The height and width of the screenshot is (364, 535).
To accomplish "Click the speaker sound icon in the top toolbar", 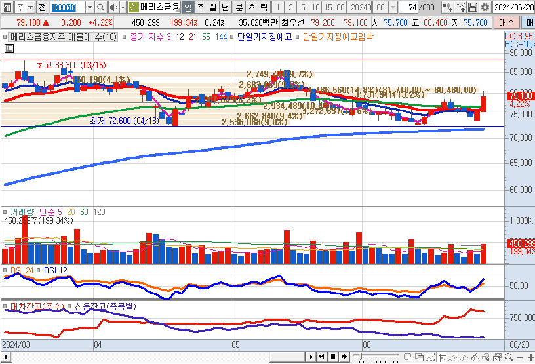I will (113, 7).
